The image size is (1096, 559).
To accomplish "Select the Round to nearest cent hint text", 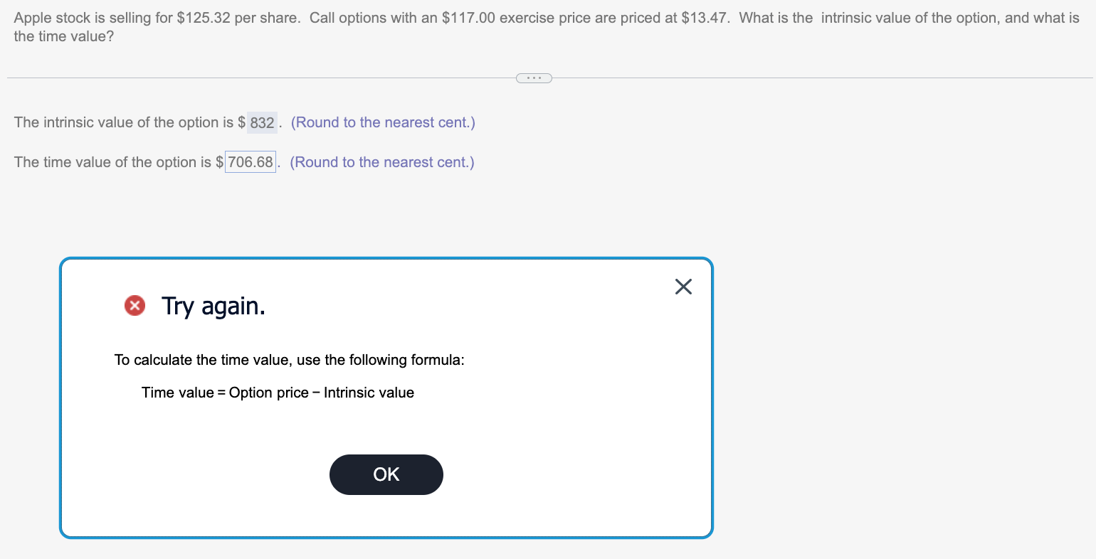I will click(x=383, y=122).
